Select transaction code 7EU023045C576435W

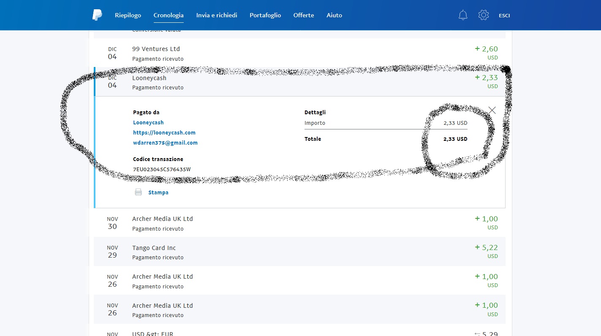[x=162, y=169]
